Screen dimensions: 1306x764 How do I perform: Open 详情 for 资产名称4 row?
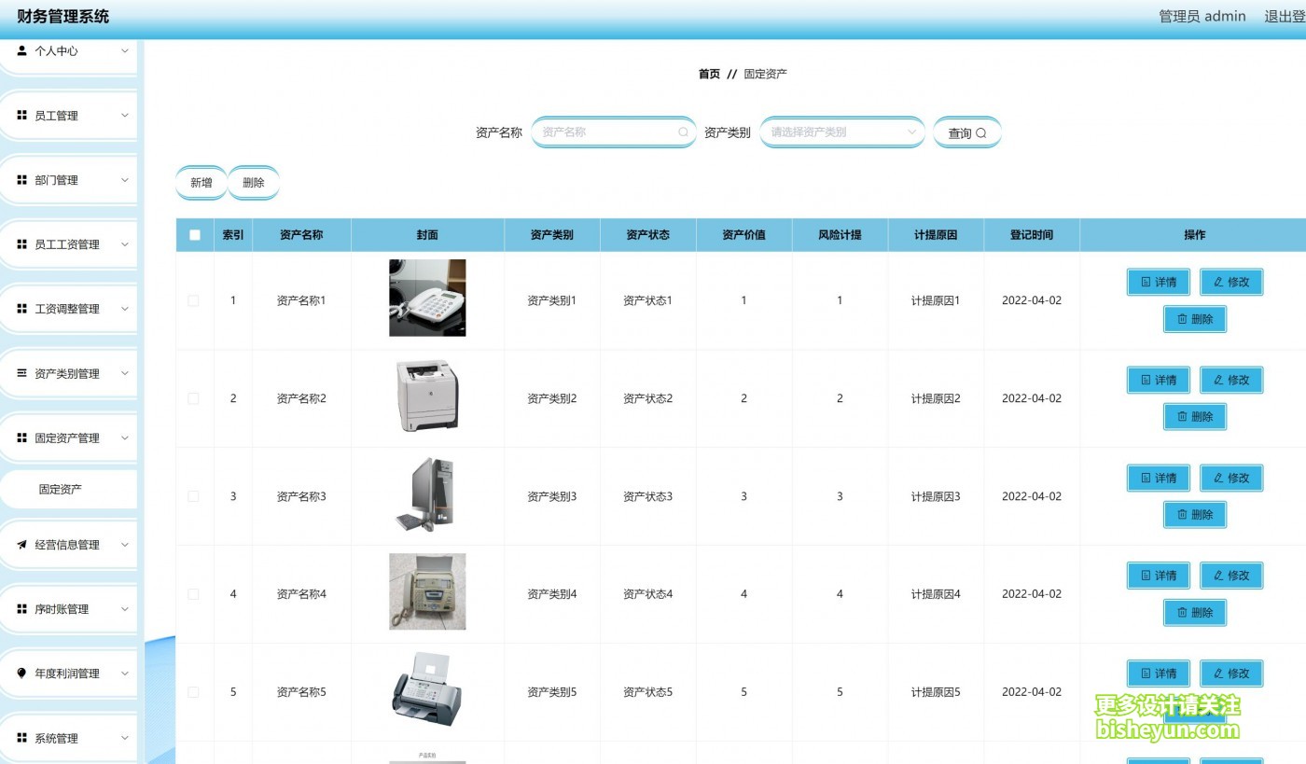(1159, 576)
